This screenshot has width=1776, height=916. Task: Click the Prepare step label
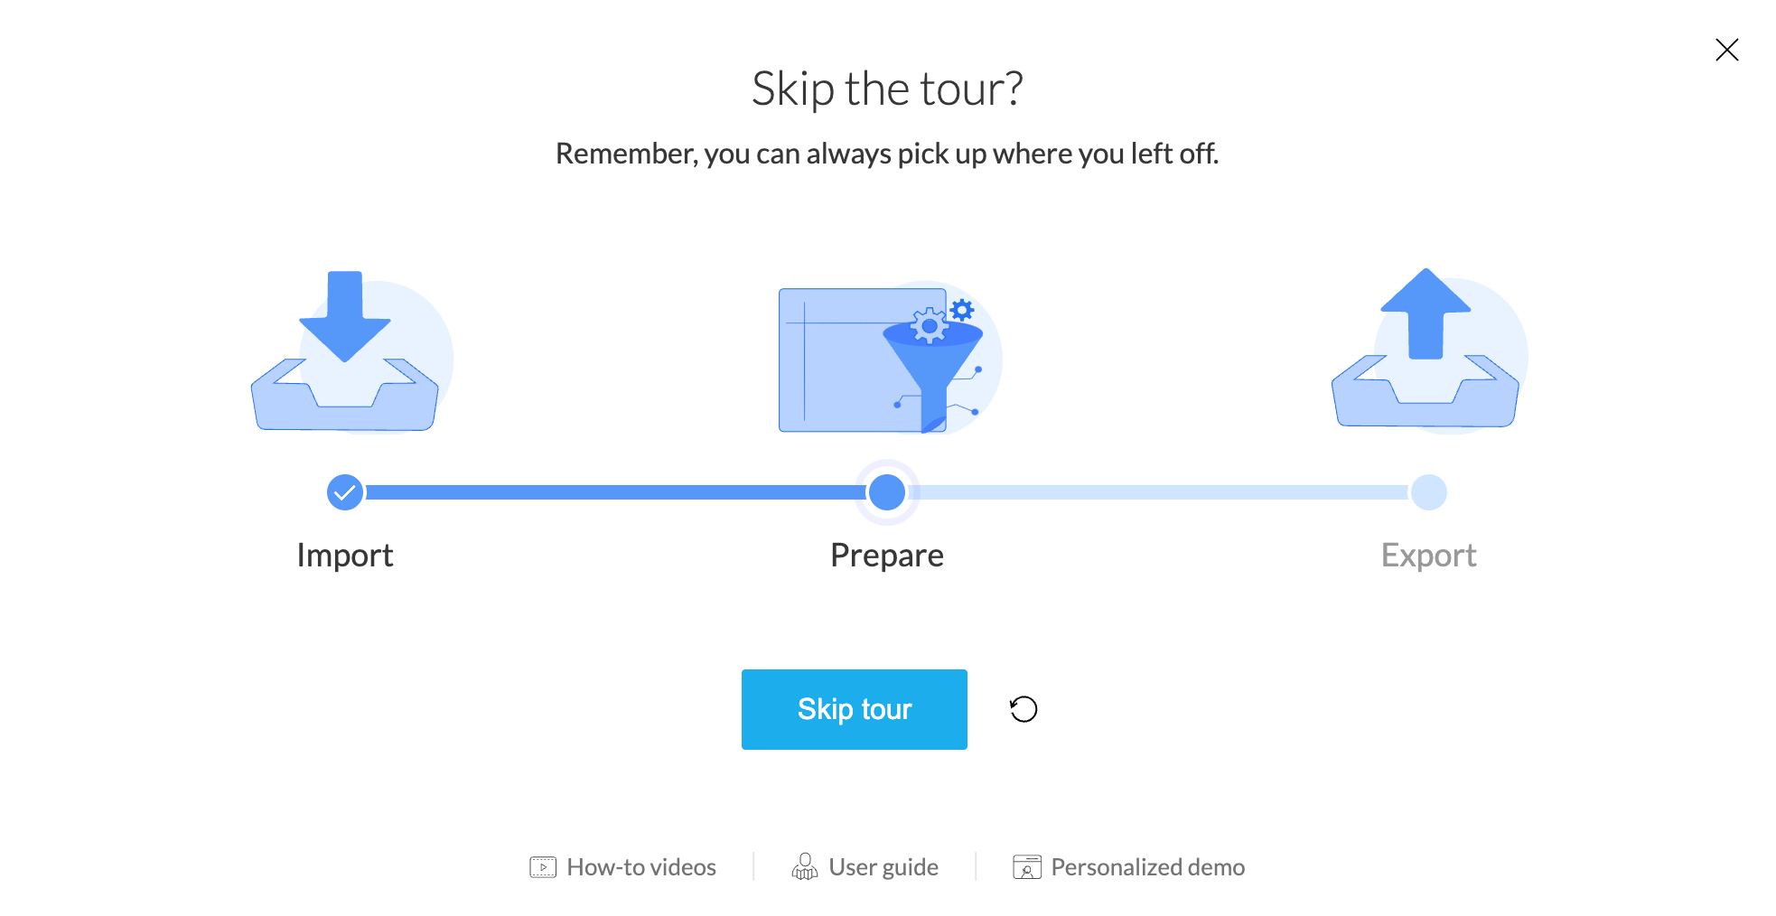coord(887,555)
